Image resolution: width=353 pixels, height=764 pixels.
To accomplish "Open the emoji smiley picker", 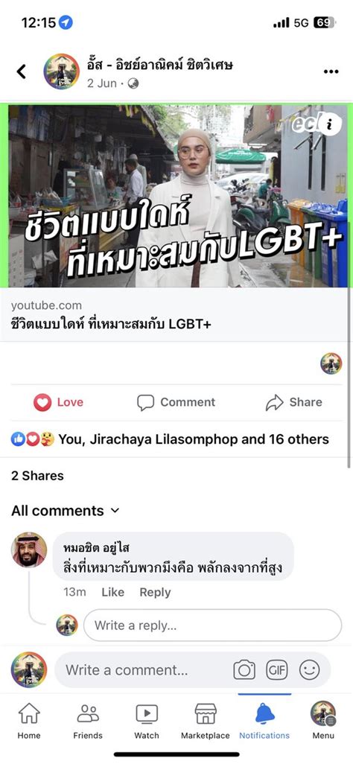I will 309,670.
